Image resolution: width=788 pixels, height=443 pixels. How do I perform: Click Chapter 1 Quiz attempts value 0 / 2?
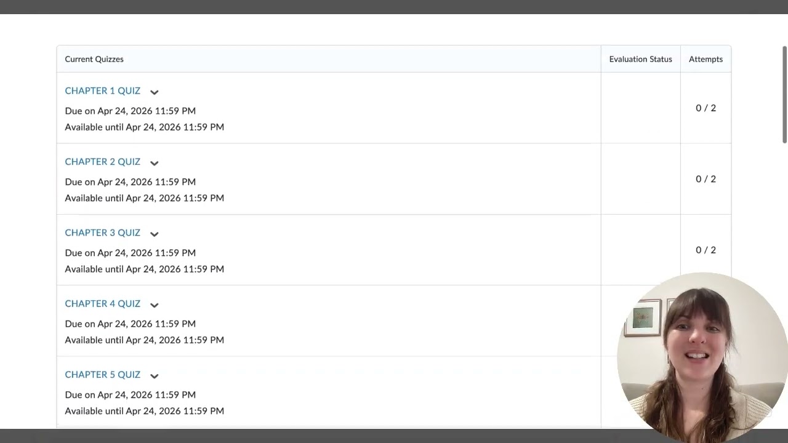point(706,108)
